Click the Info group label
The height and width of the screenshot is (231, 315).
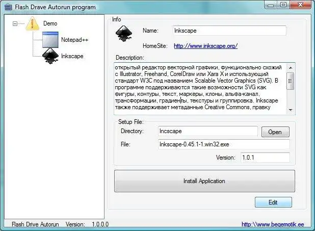coord(117,19)
